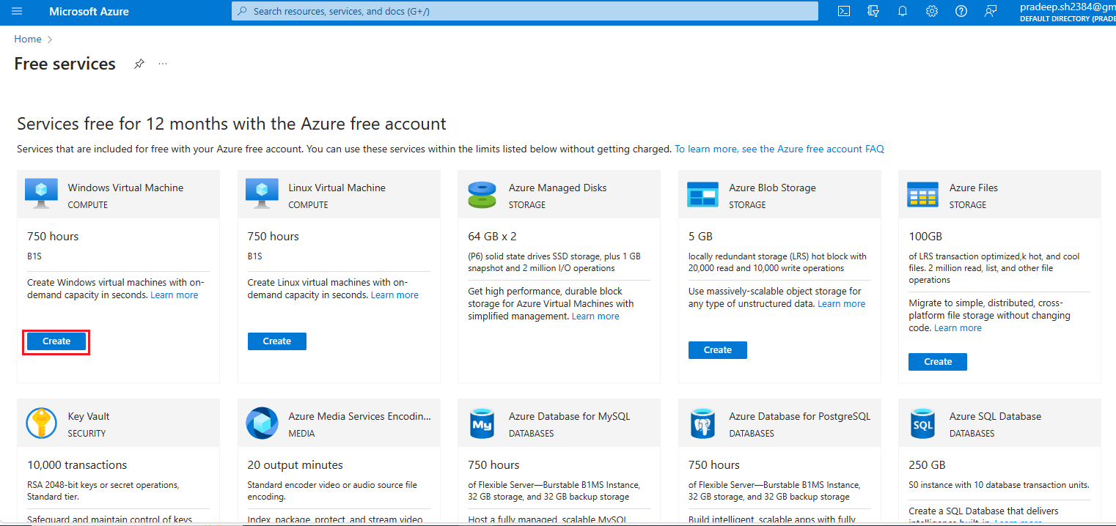Open Learn more for Azure Managed Disks
Screen dimensions: 1116x526
[595, 316]
